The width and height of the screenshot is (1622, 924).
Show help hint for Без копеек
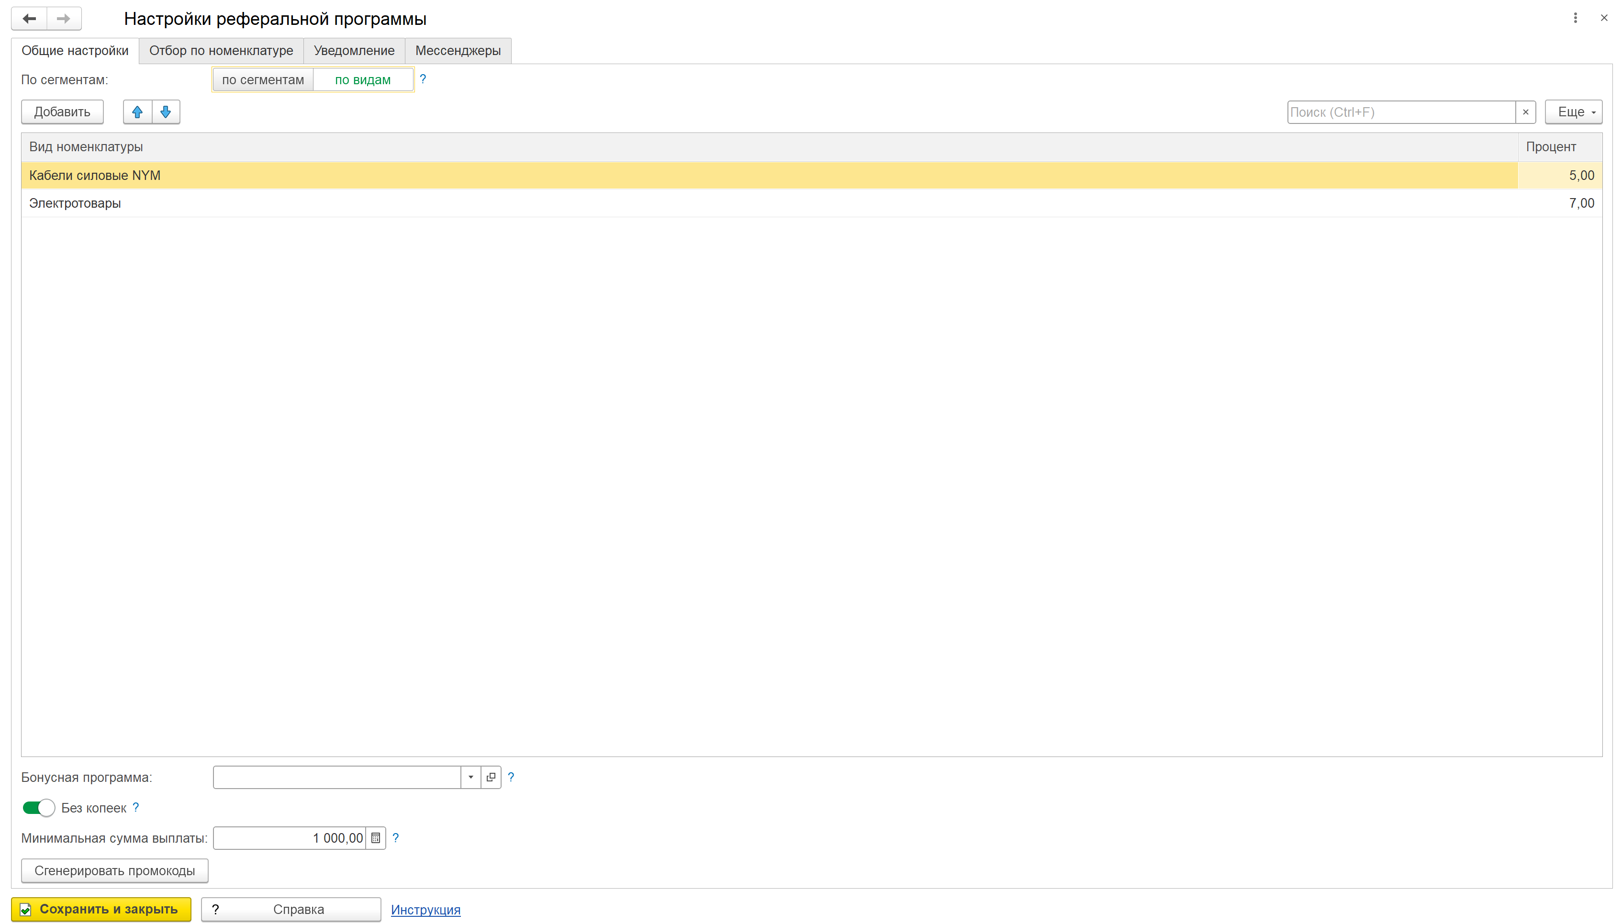[135, 807]
